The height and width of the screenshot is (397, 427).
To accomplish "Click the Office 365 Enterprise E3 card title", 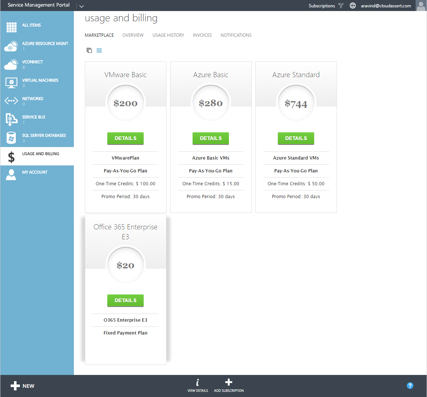I will 126,232.
